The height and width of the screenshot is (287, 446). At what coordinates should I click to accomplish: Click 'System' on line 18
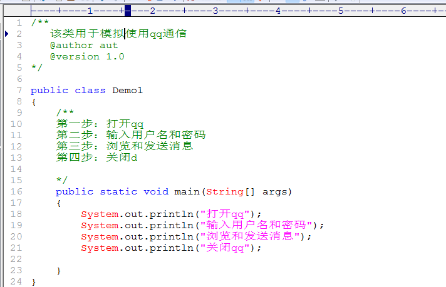point(100,214)
